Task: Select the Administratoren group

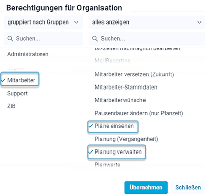Action: (28, 54)
